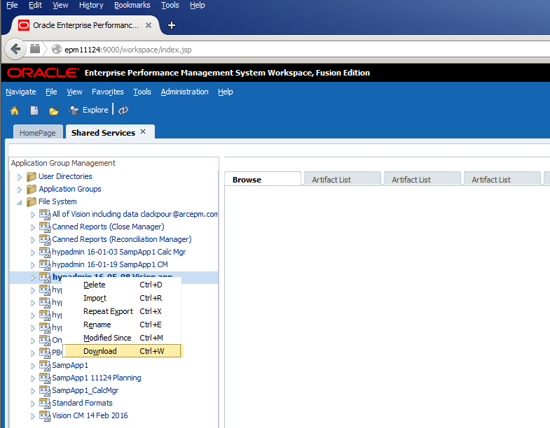
Task: Click the Oracle favicon on the browser tab
Action: point(24,25)
